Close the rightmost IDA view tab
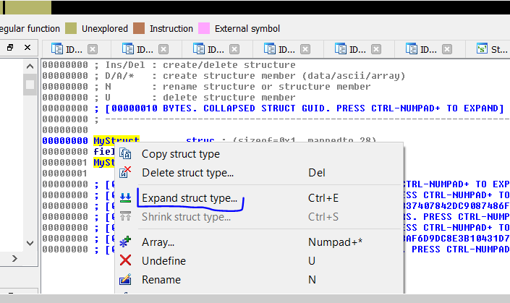Screen dimensions: 510x303 446,50
